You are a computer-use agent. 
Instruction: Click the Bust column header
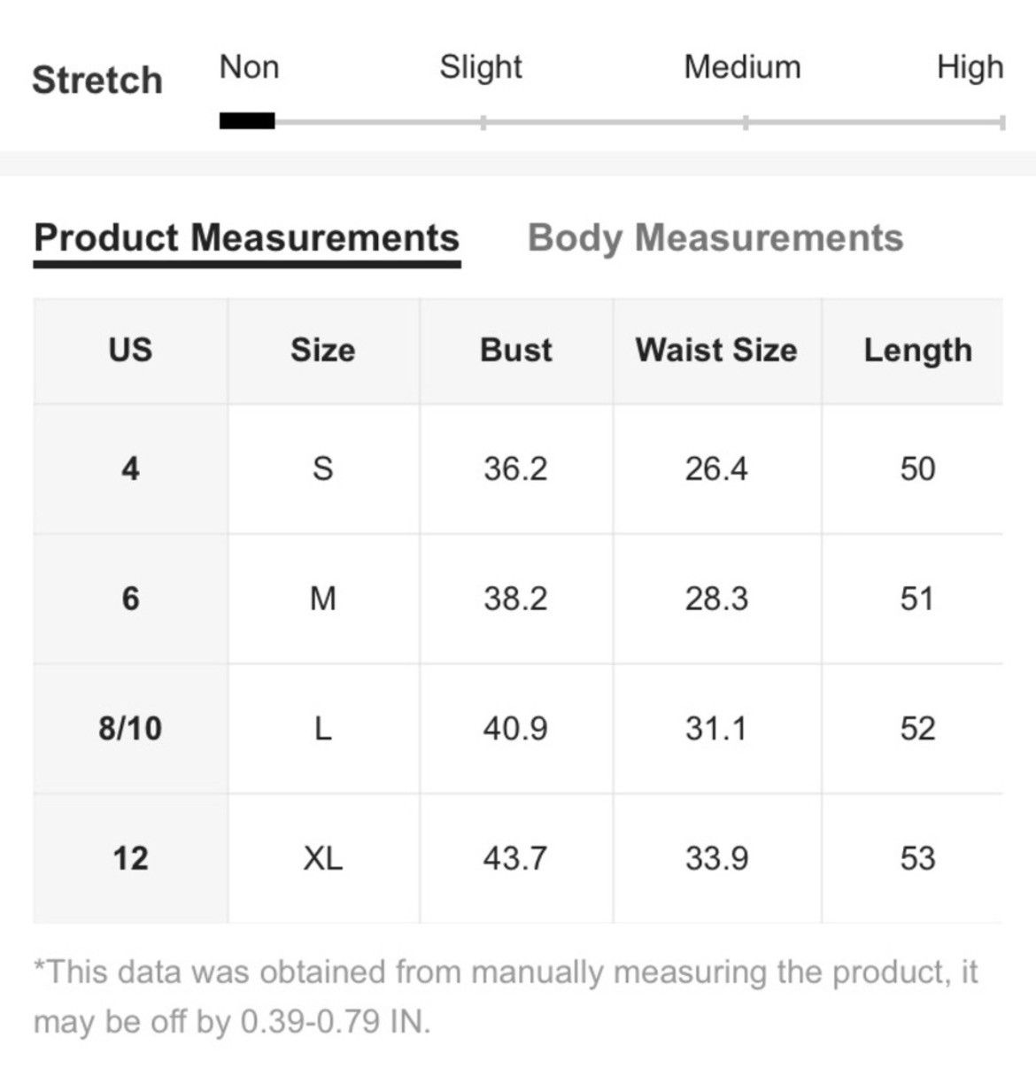[516, 351]
